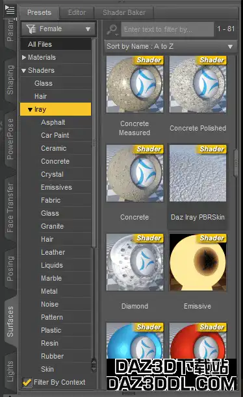The width and height of the screenshot is (243, 397).
Task: Select the Concrete category in tree
Action: pos(55,161)
